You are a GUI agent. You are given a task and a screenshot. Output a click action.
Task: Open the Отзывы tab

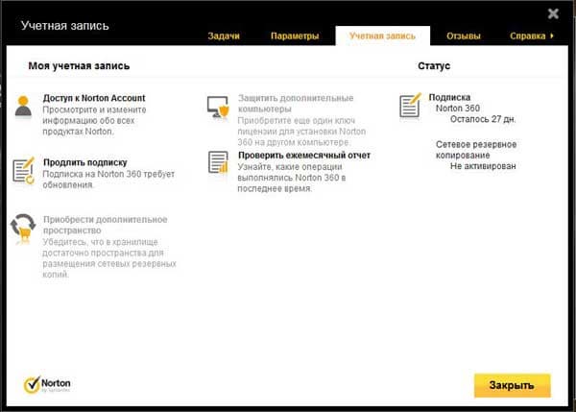[464, 36]
